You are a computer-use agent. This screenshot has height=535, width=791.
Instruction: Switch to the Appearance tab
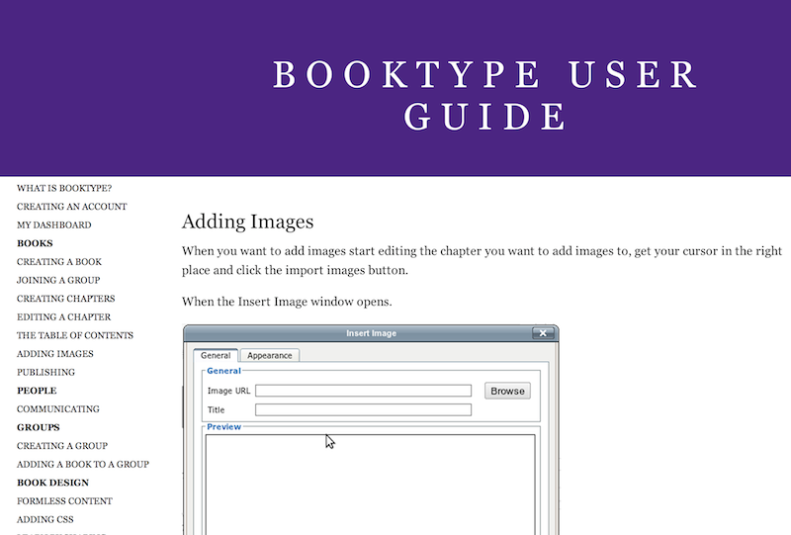269,355
